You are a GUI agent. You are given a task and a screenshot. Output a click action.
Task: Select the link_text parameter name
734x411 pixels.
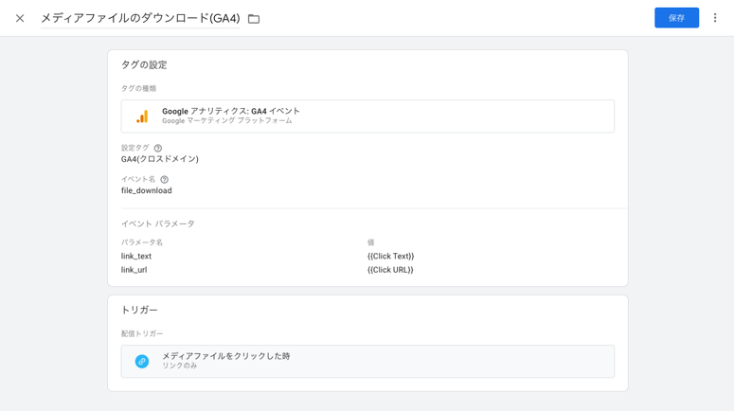(136, 257)
